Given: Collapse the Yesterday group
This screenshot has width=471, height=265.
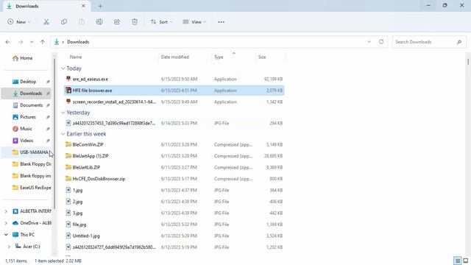Looking at the screenshot, I should (x=63, y=113).
